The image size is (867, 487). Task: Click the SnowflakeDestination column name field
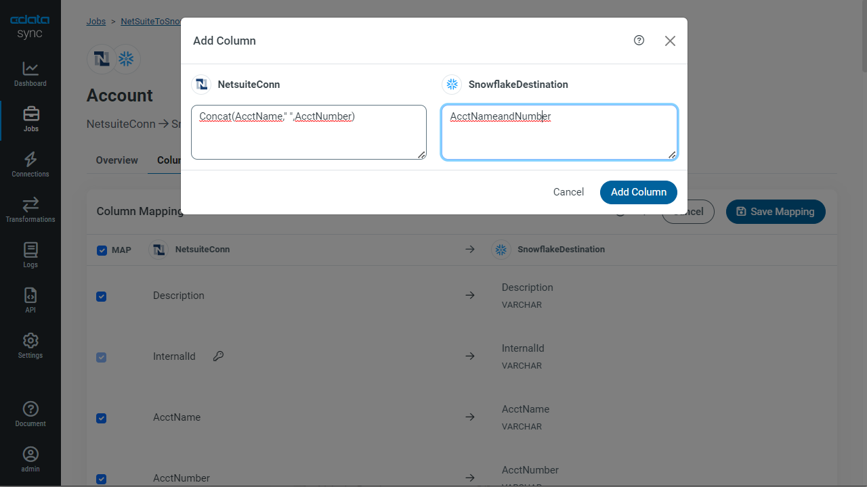pos(559,133)
